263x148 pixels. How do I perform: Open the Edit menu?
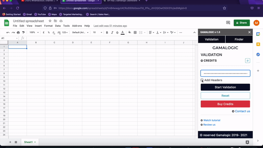point(22,26)
